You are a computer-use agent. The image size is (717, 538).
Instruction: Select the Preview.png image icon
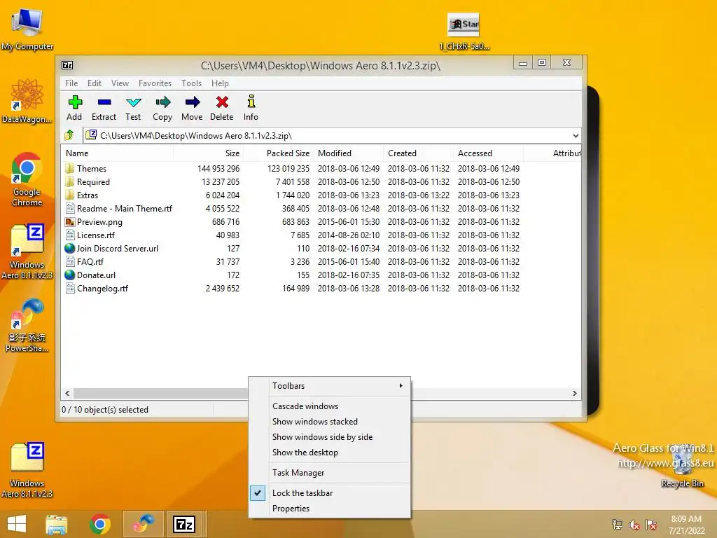point(70,222)
